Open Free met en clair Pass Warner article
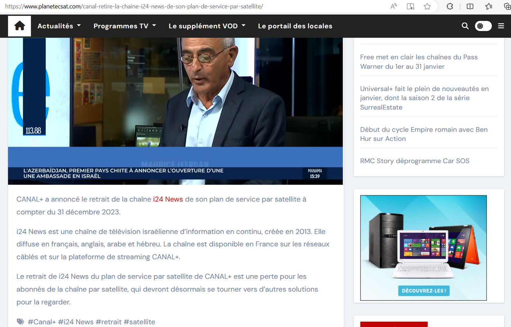Viewport: 511px width, 327px height. click(x=419, y=62)
